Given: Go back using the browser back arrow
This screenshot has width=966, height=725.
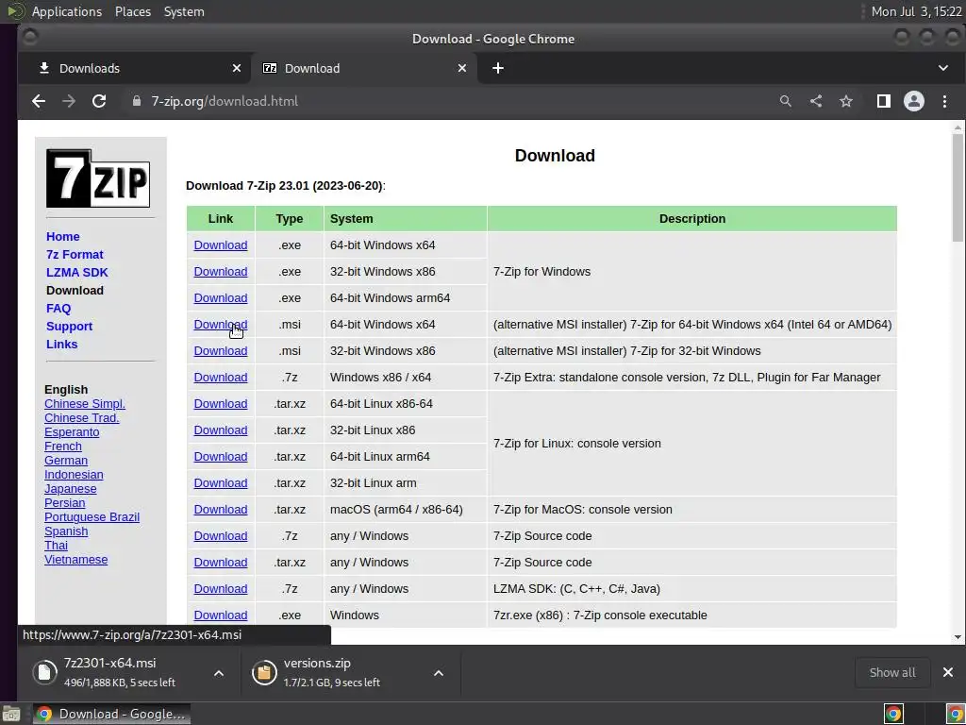Looking at the screenshot, I should pos(38,101).
